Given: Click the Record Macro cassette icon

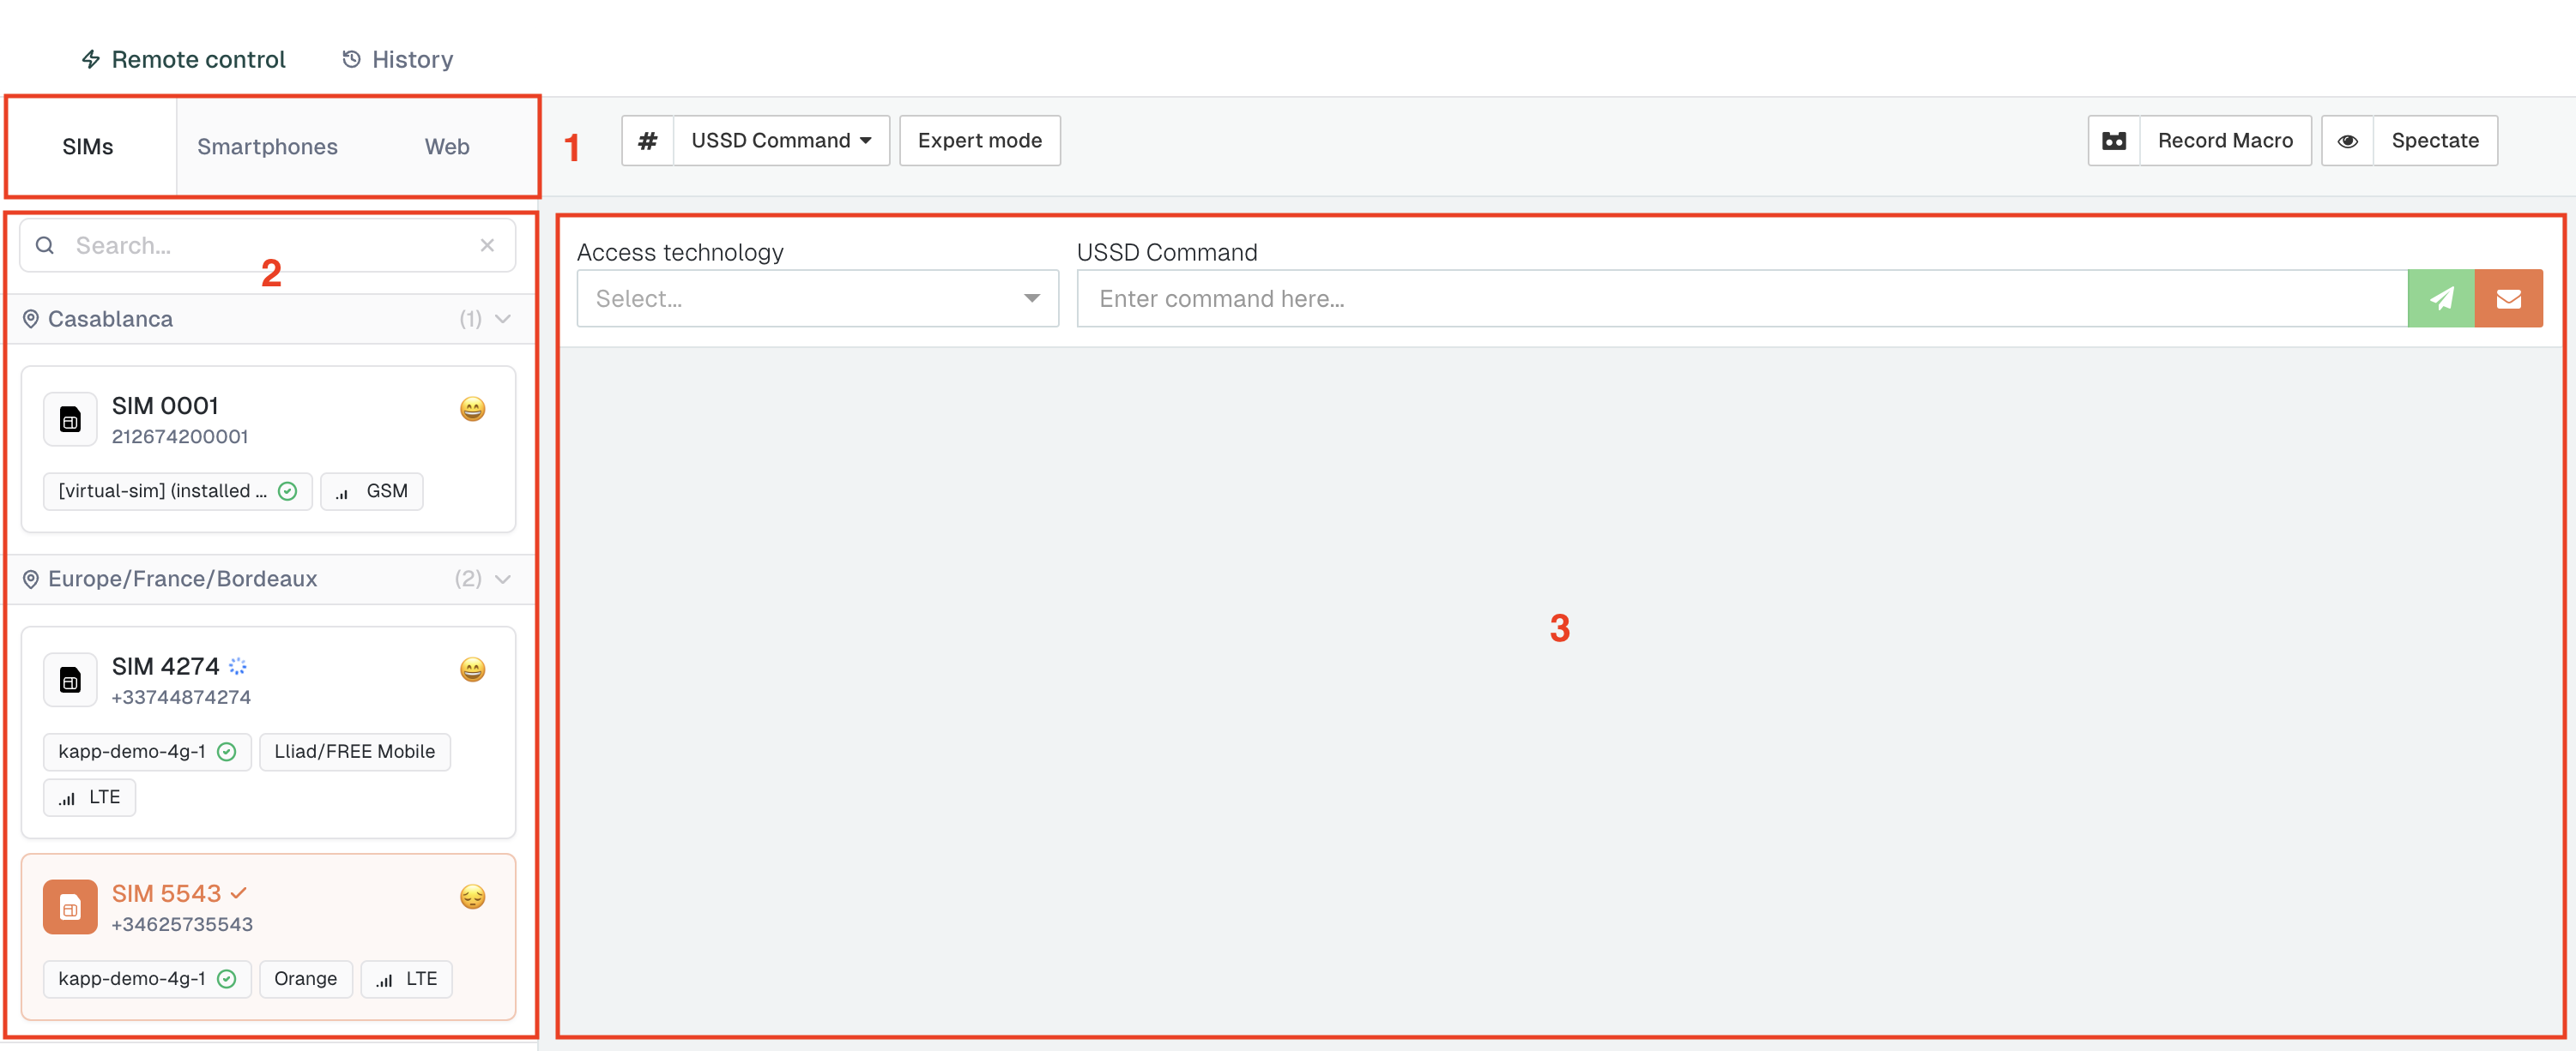Looking at the screenshot, I should (x=2114, y=141).
